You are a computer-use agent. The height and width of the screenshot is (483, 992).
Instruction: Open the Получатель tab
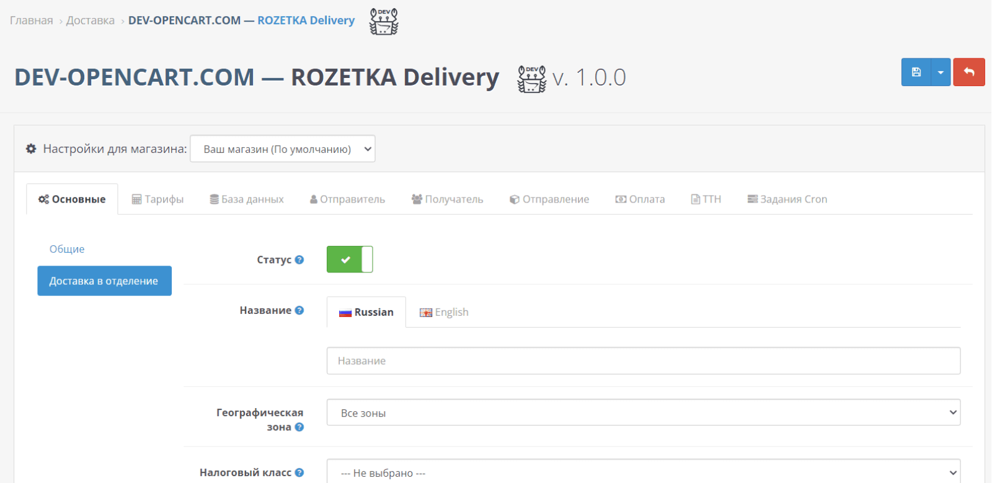coord(447,199)
